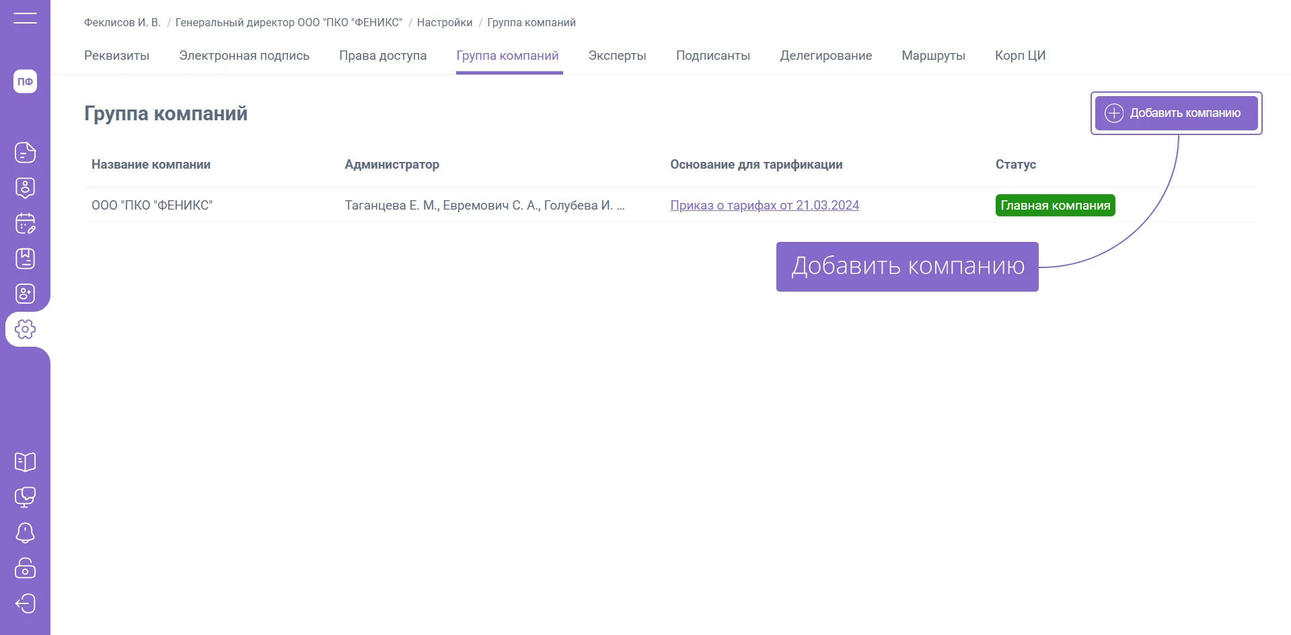The height and width of the screenshot is (635, 1291).
Task: Go to the Права доступа tab
Action: [383, 56]
